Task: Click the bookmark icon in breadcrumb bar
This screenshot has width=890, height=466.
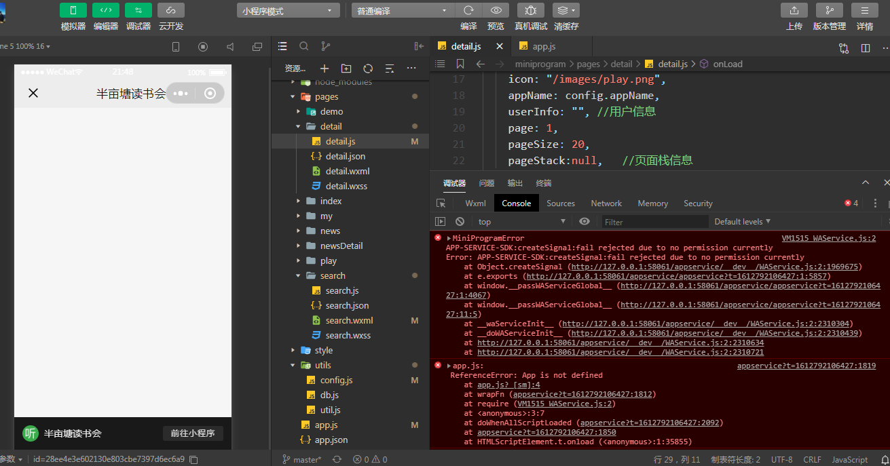Action: click(460, 64)
